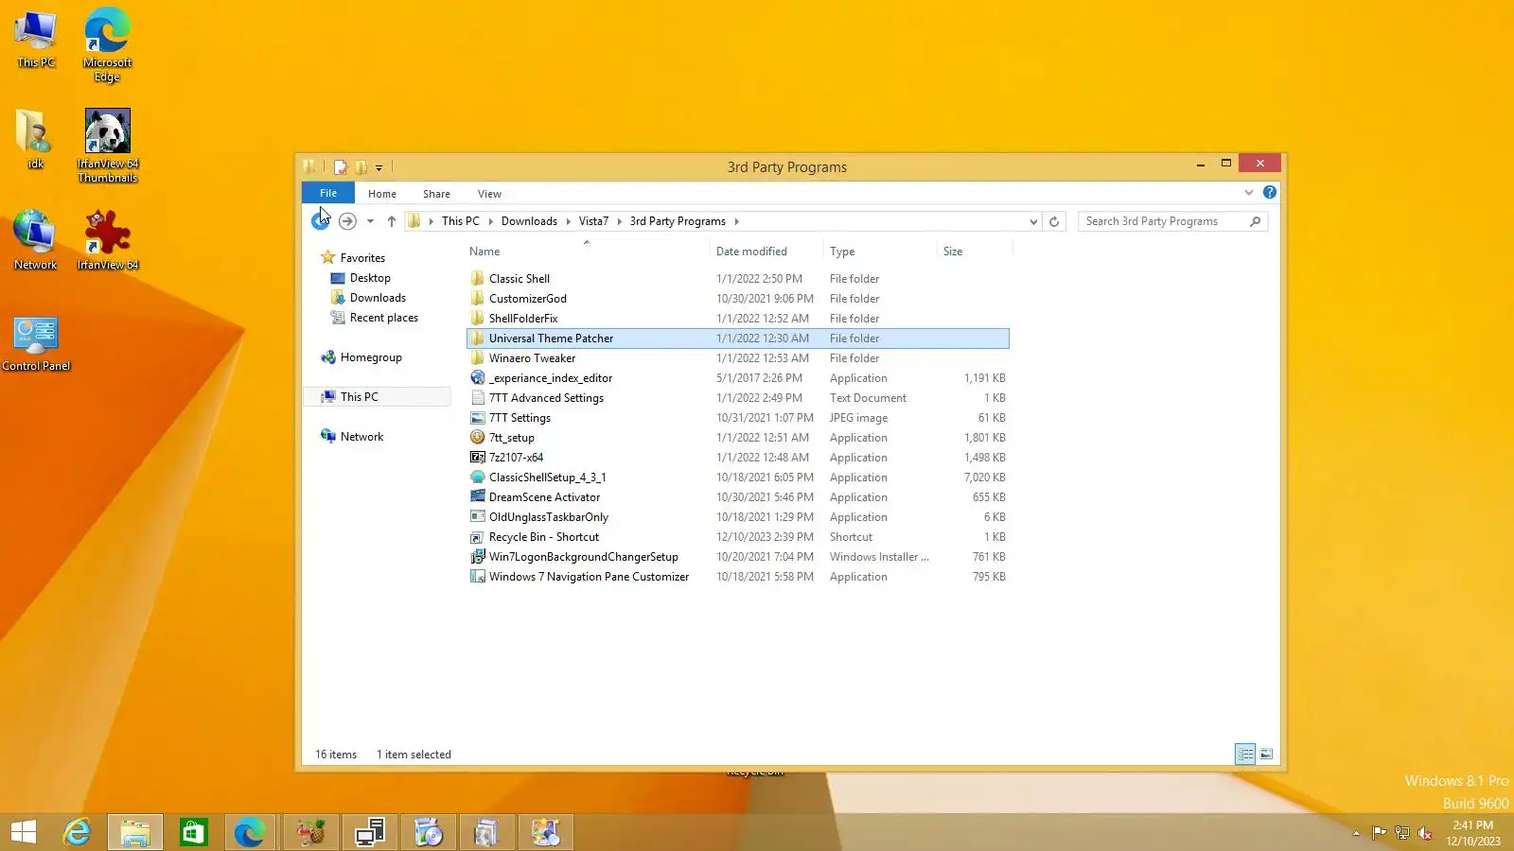Image resolution: width=1514 pixels, height=851 pixels.
Task: Select the ClassicShellSetup_4_3_1 icon
Action: pyautogui.click(x=478, y=478)
